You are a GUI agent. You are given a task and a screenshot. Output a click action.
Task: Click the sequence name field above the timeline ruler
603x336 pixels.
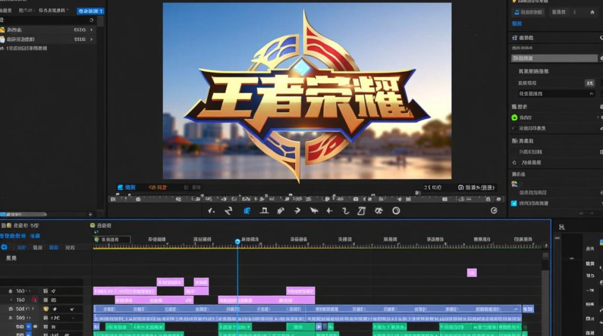pyautogui.click(x=112, y=240)
